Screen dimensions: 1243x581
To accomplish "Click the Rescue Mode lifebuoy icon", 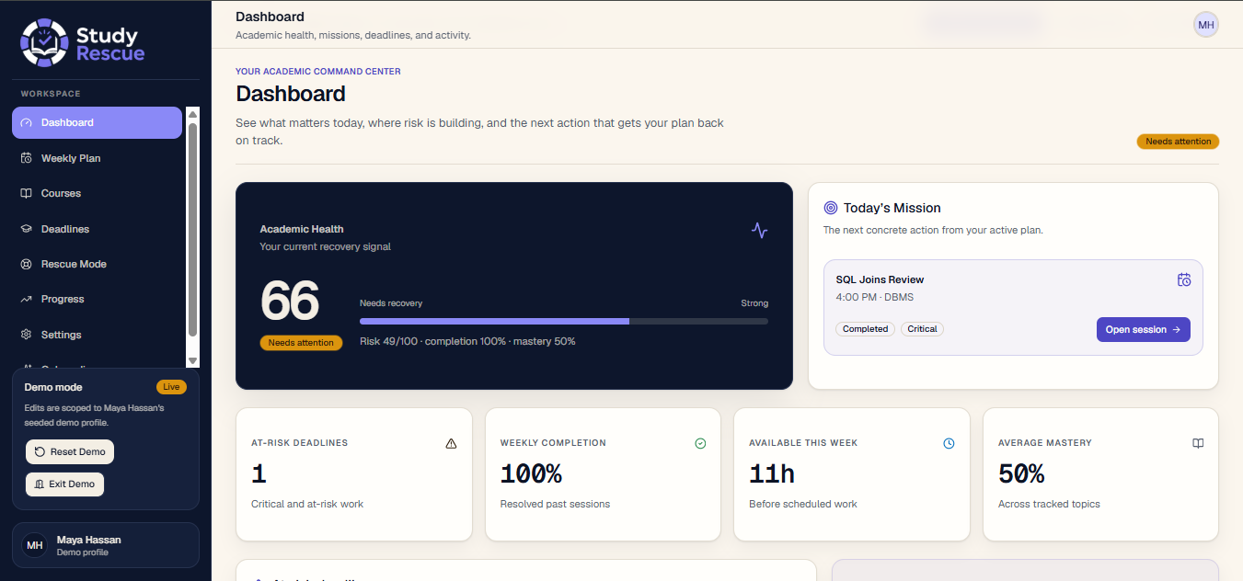I will (26, 264).
